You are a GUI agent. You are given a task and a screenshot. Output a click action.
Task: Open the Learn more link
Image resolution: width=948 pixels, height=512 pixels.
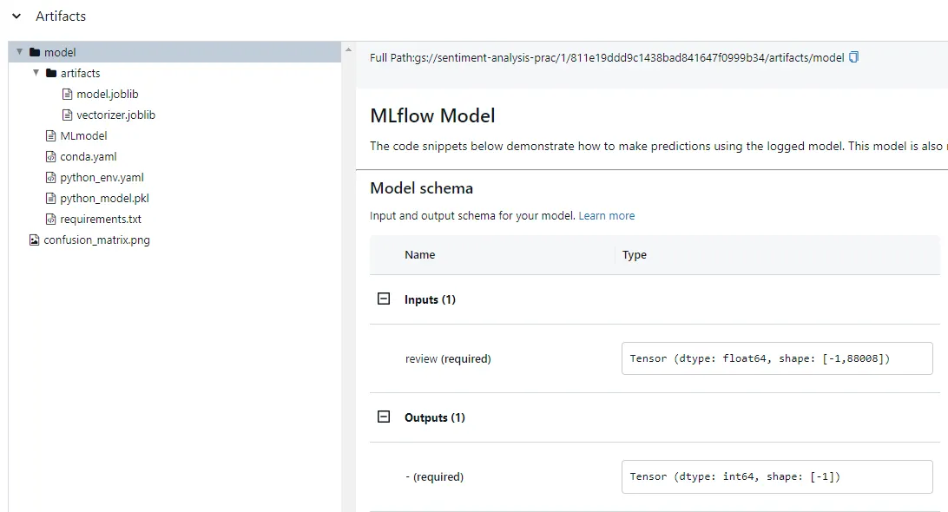tap(607, 215)
